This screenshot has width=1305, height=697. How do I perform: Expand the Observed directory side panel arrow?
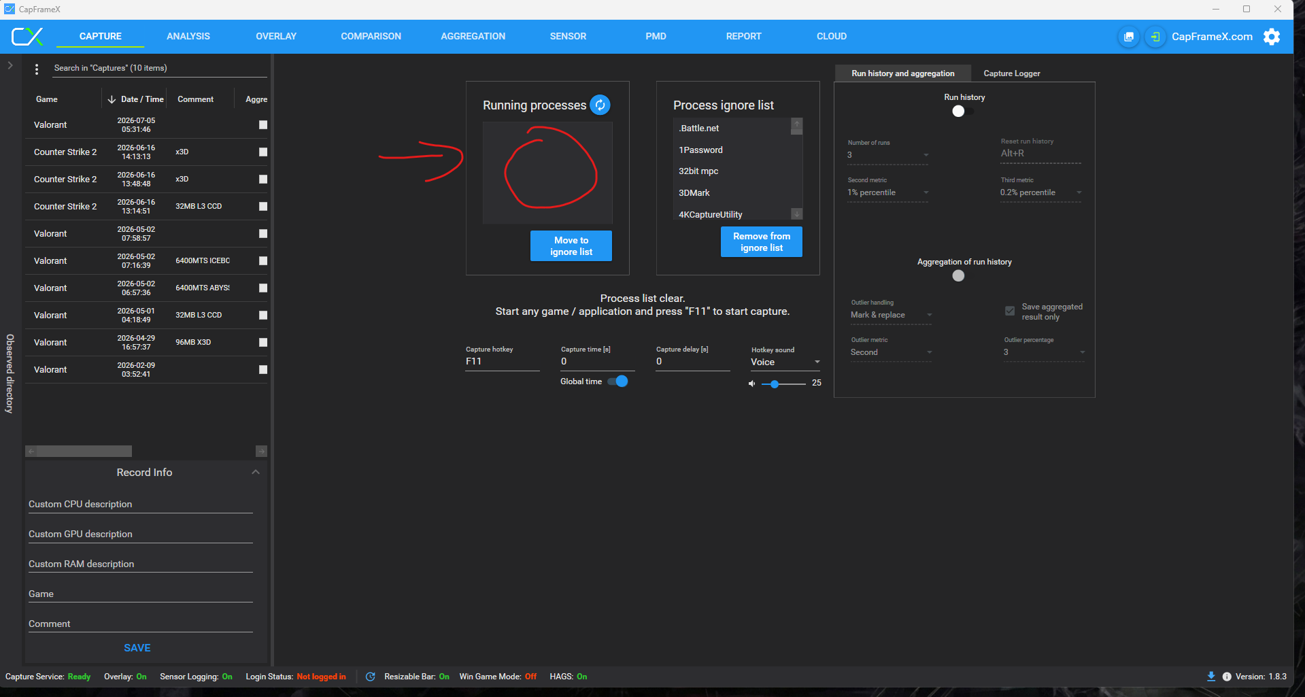(x=10, y=65)
